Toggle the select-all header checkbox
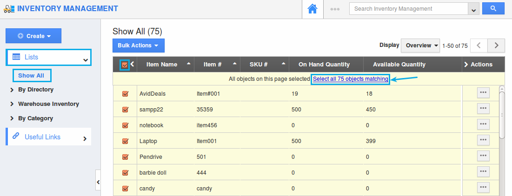Image resolution: width=512 pixels, height=196 pixels. tap(125, 65)
